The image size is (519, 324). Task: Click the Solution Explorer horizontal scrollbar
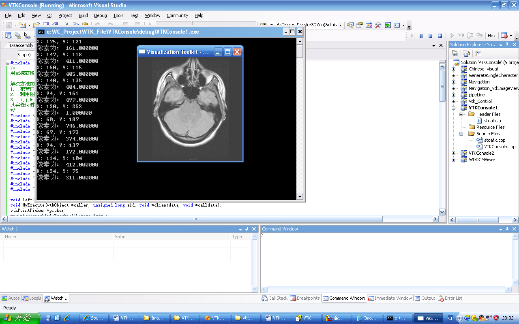(483, 220)
